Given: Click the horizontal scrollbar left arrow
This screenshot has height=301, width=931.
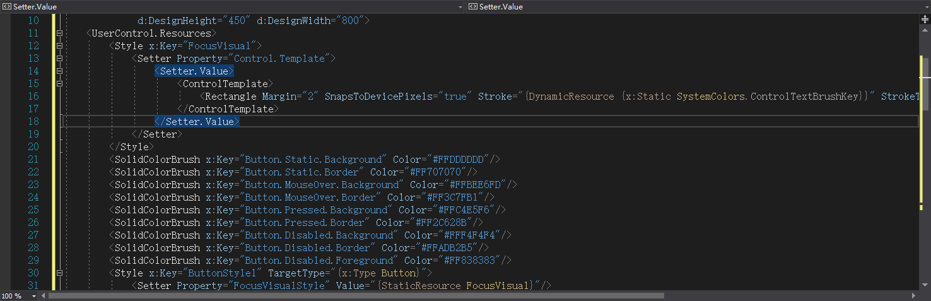Looking at the screenshot, I should pyautogui.click(x=43, y=295).
